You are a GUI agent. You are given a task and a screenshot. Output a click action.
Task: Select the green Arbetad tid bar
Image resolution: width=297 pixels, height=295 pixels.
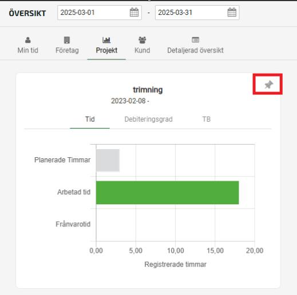point(167,193)
